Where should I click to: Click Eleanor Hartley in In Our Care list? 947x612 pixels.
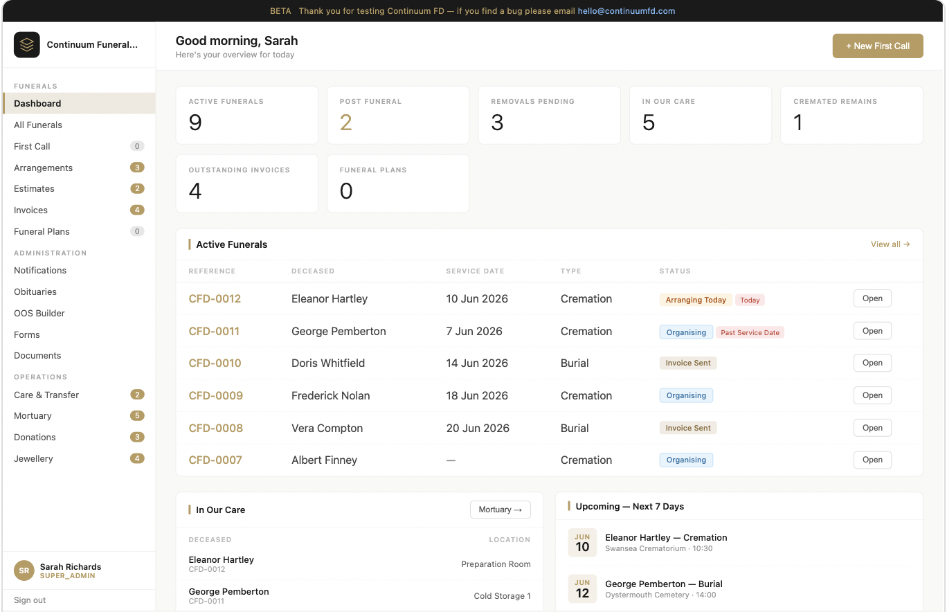(x=221, y=559)
